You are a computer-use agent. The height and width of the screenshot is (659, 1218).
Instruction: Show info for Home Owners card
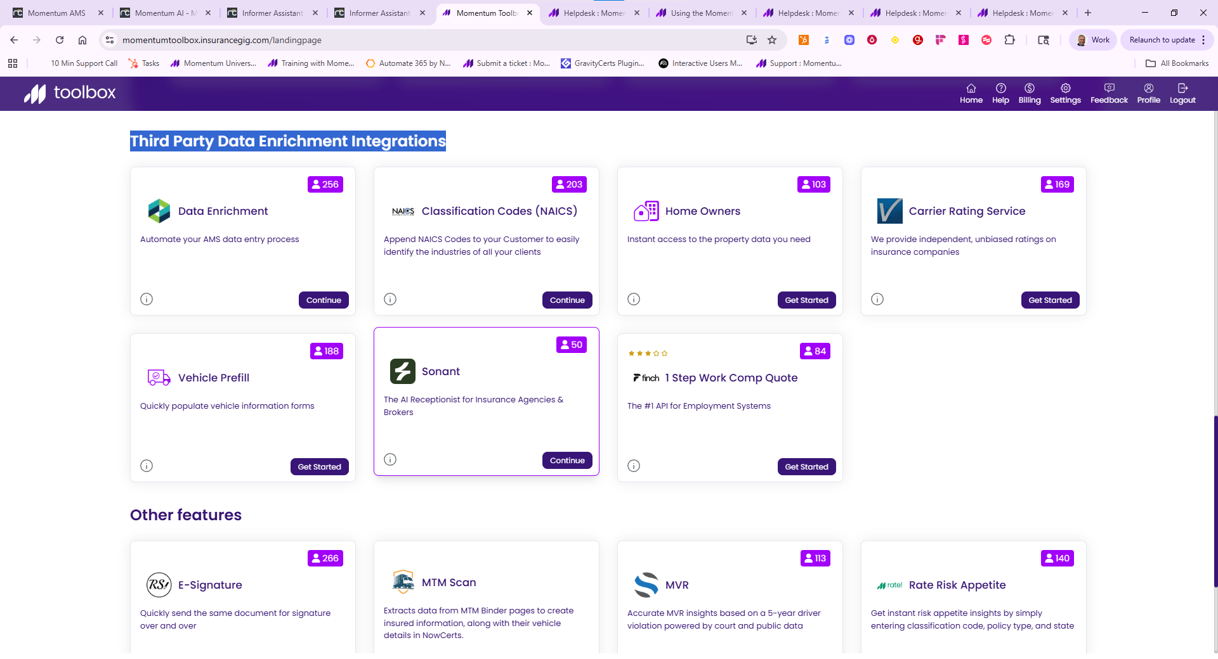click(634, 299)
